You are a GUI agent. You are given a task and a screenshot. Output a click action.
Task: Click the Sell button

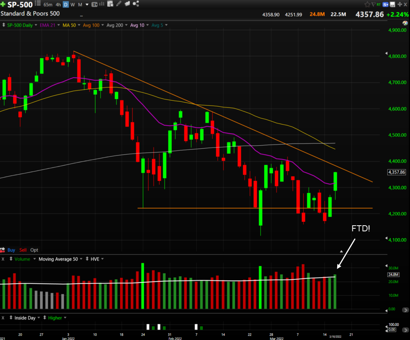[23, 250]
